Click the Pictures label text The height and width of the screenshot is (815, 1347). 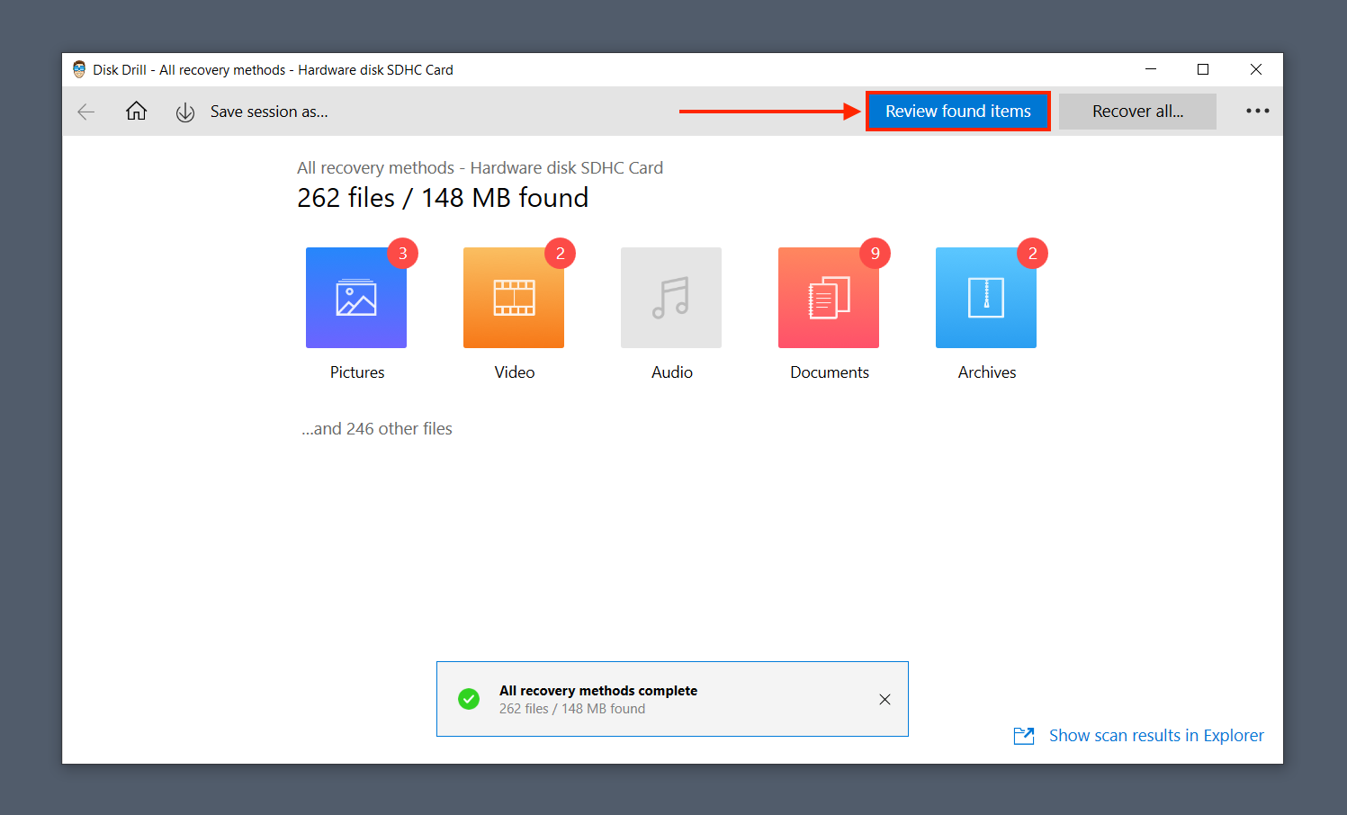[357, 372]
